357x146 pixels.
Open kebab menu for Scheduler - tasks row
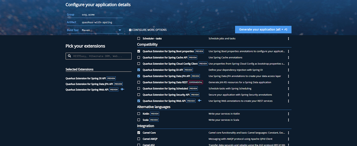click(x=288, y=39)
